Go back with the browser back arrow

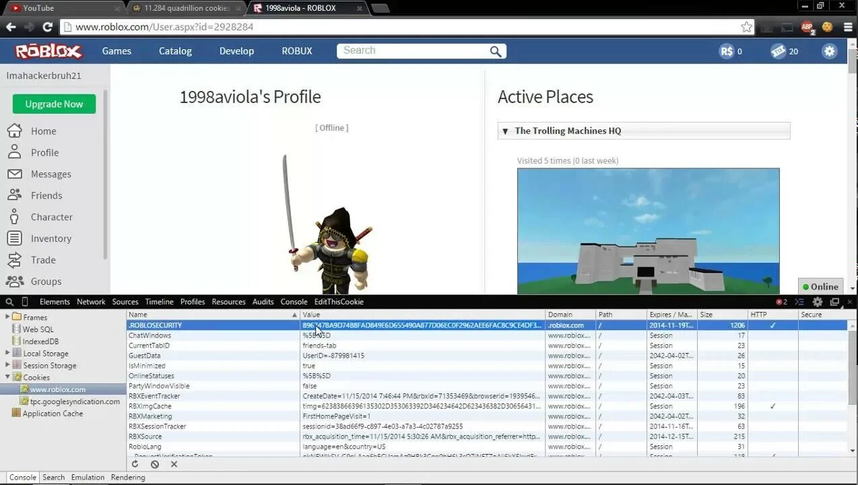[11, 27]
